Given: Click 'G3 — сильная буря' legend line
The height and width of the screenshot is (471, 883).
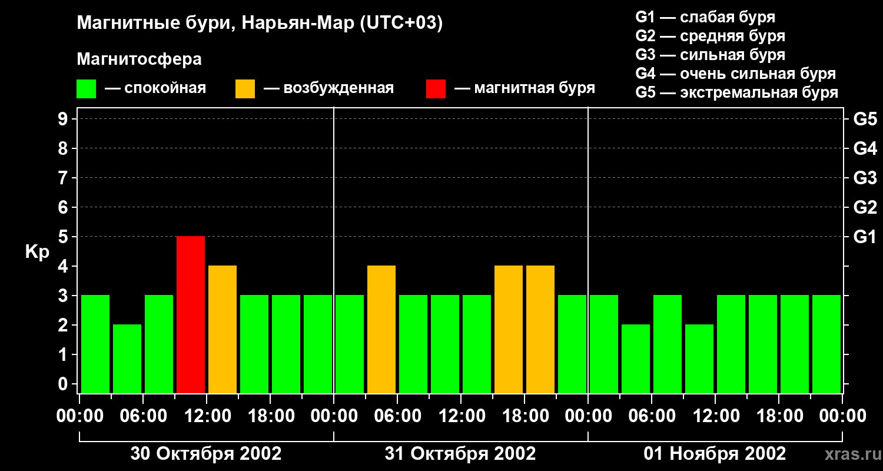Looking at the screenshot, I should [710, 55].
